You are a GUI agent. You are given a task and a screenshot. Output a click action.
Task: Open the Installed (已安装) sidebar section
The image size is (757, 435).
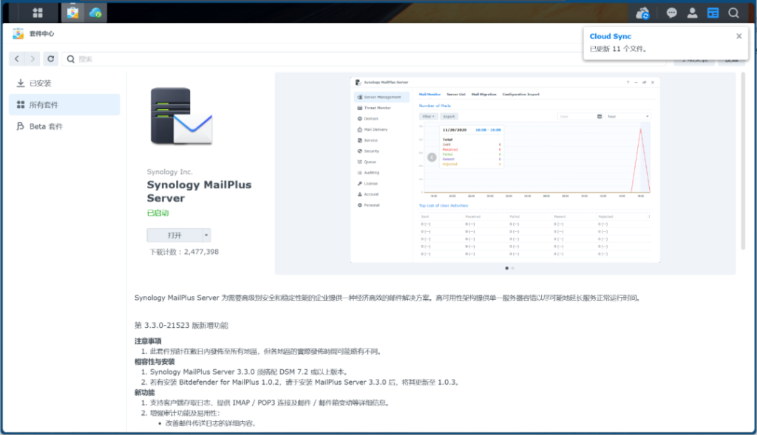65,83
